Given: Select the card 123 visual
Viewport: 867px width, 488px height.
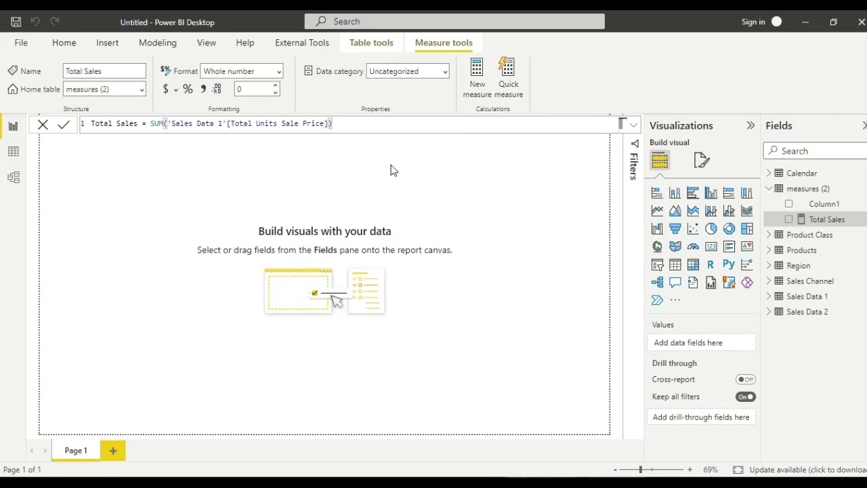Looking at the screenshot, I should tap(711, 247).
